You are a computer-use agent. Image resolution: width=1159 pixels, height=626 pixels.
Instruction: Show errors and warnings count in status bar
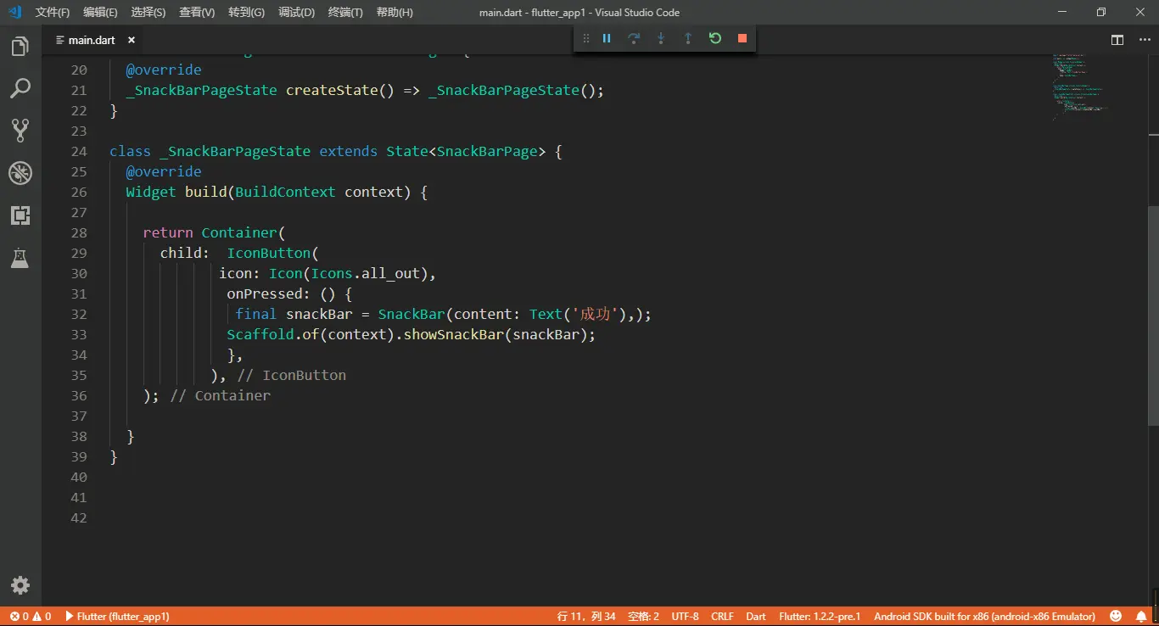pos(30,617)
